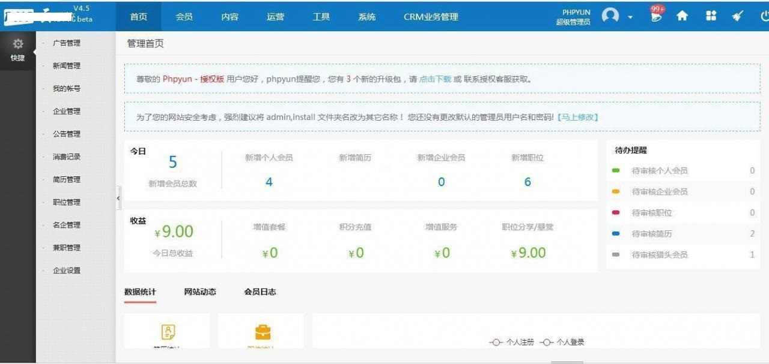Click the green dot beside 待审核个人会员

pyautogui.click(x=616, y=171)
